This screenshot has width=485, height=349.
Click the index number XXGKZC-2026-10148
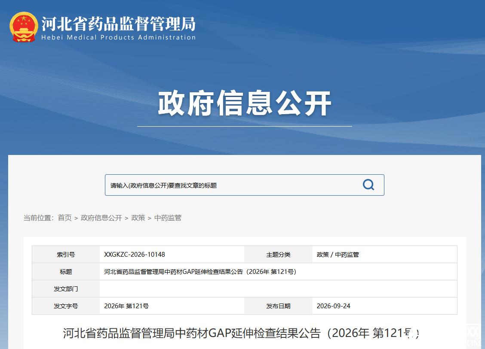[x=135, y=255]
